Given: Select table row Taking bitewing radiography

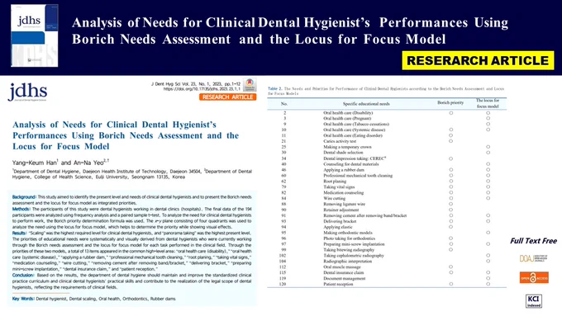Looking at the screenshot, I should coord(387,250).
